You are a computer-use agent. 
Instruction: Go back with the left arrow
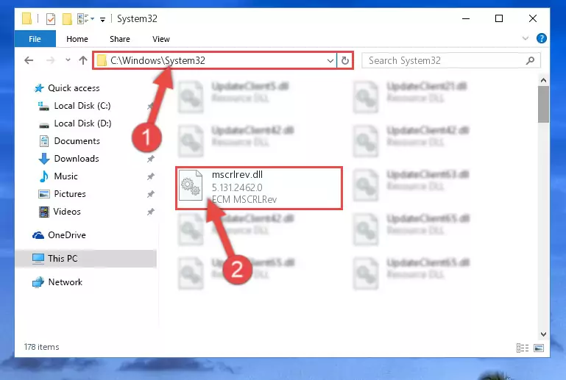29,60
